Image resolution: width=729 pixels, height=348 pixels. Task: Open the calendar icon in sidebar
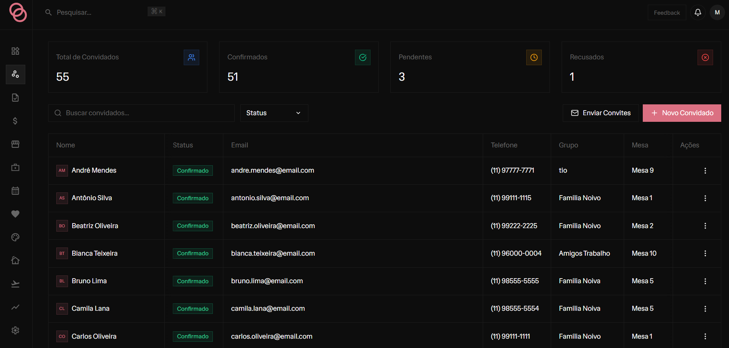16,191
